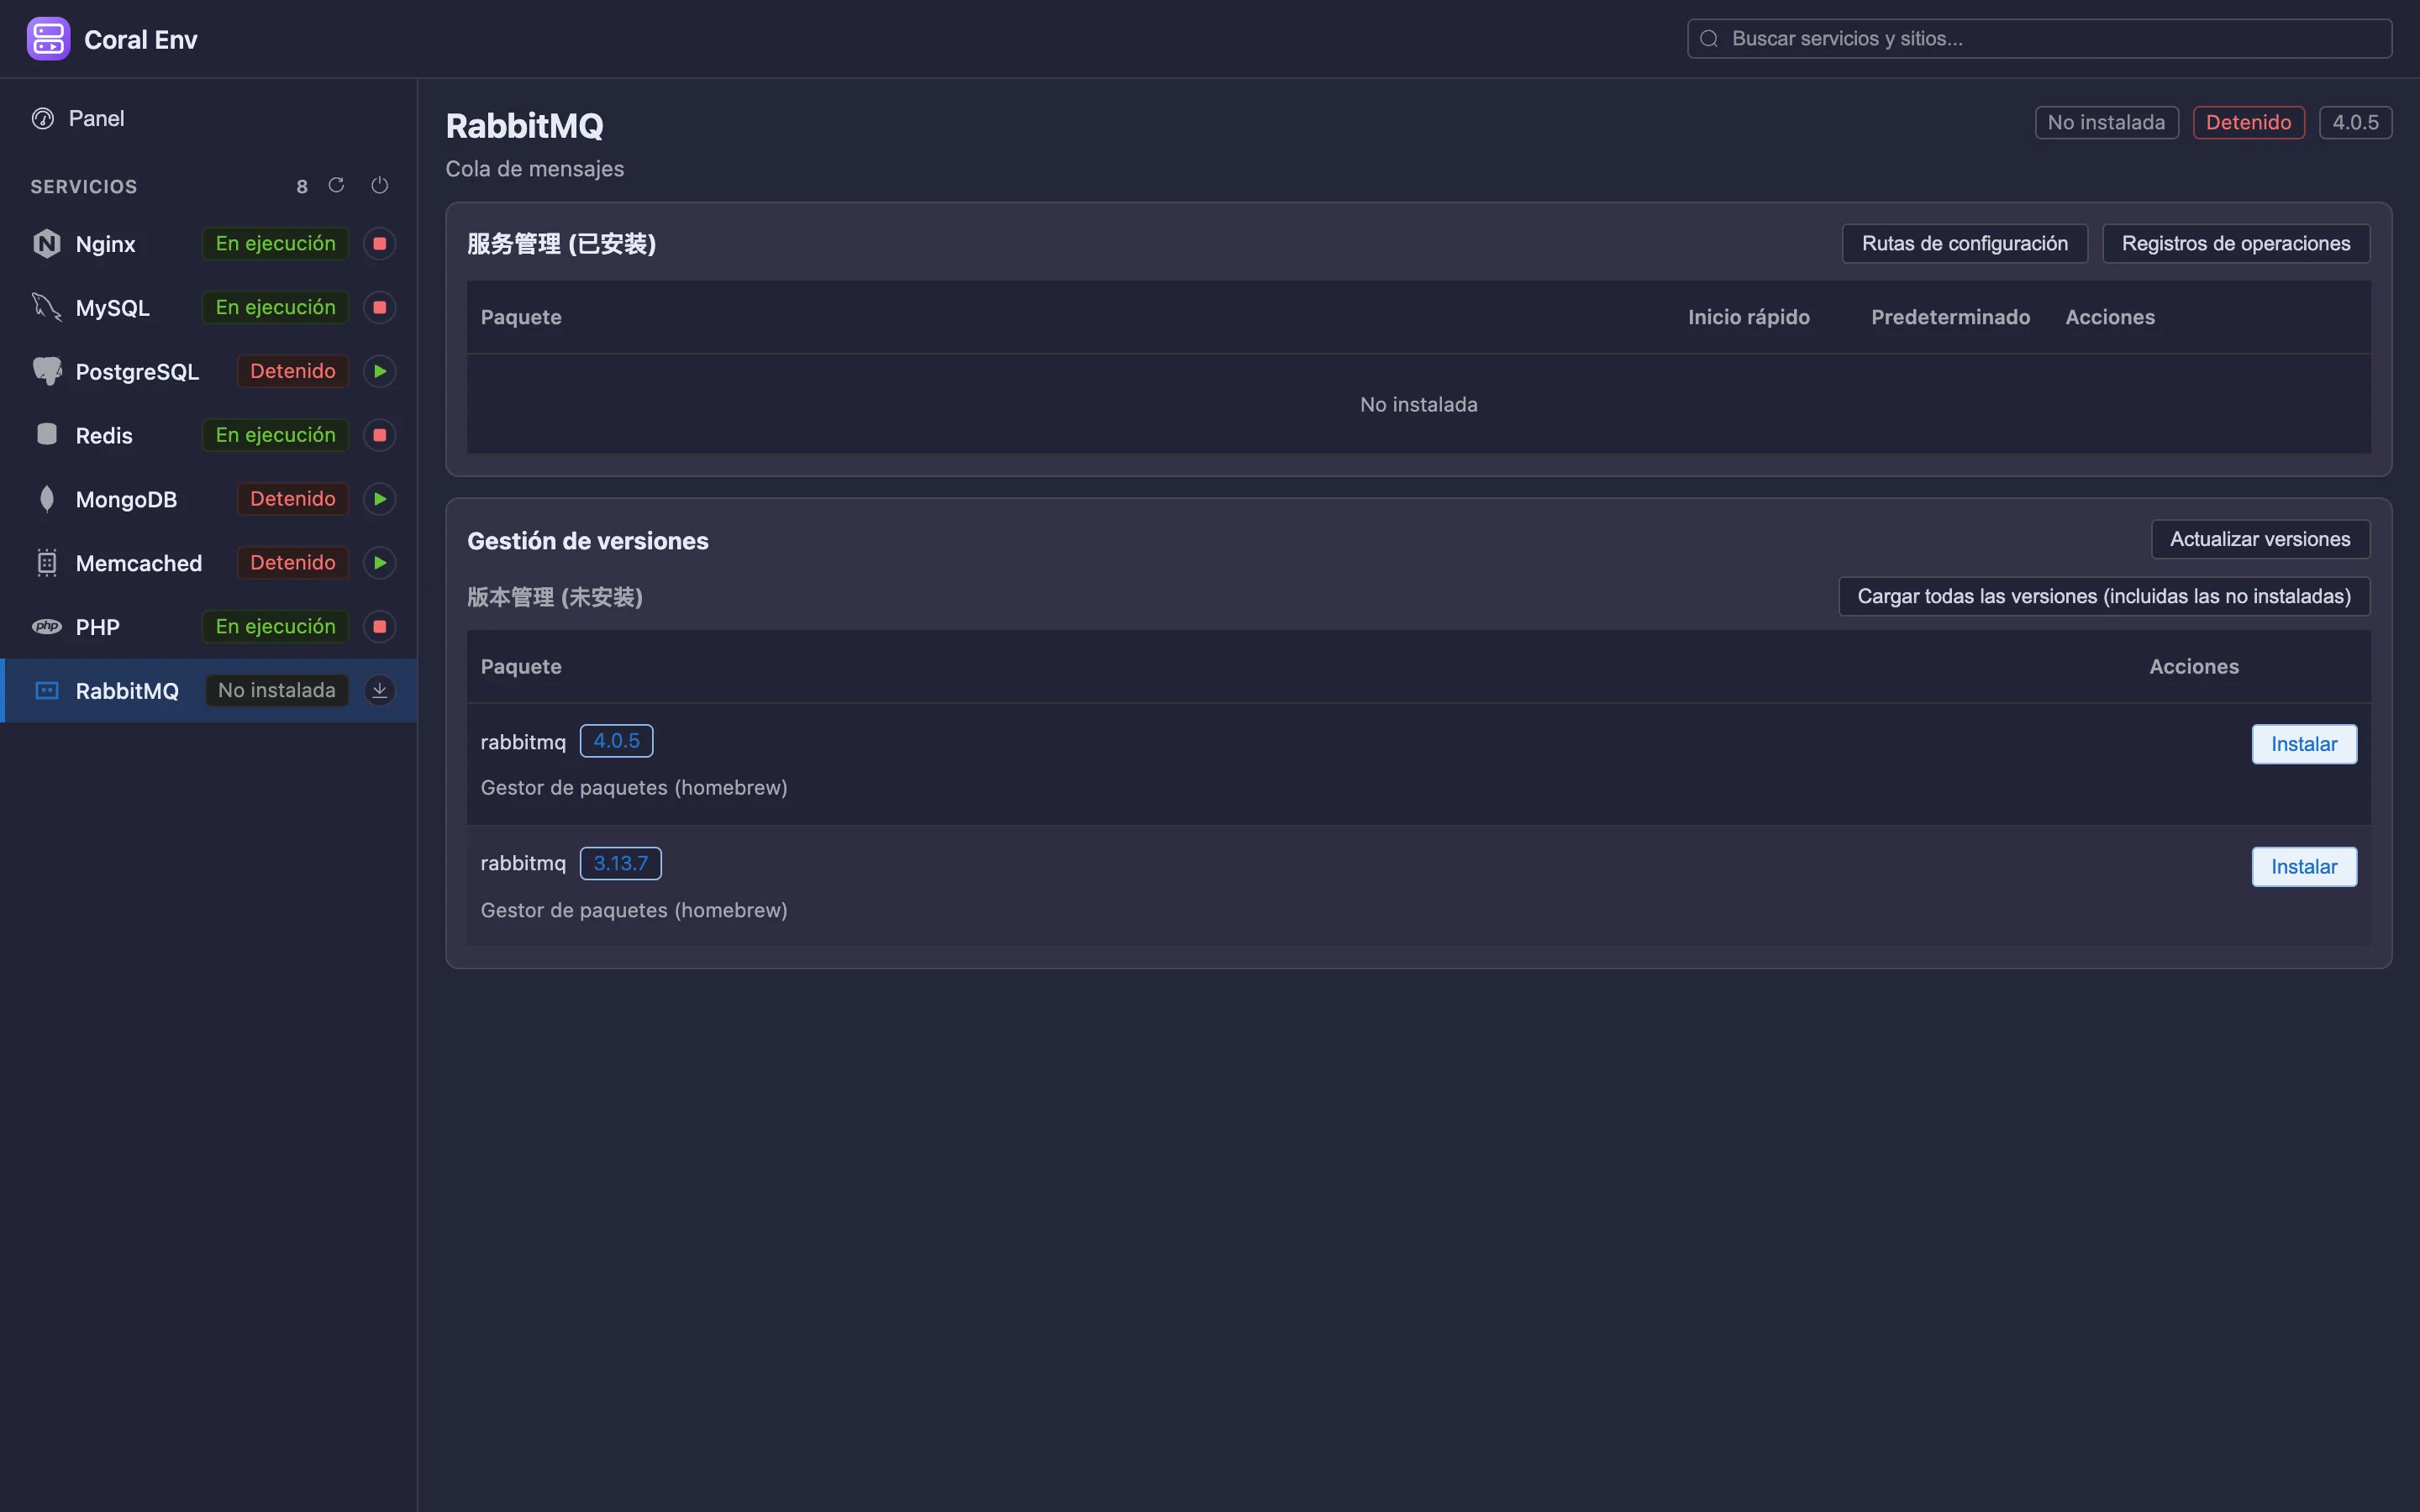This screenshot has width=2420, height=1512.
Task: Stop the PHP service
Action: [380, 627]
